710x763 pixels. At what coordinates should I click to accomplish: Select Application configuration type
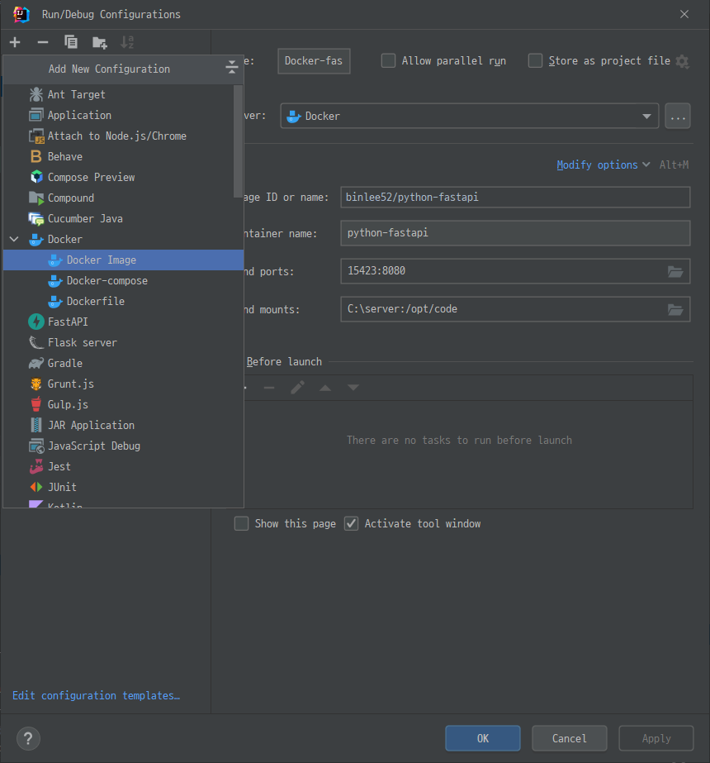[124, 116]
